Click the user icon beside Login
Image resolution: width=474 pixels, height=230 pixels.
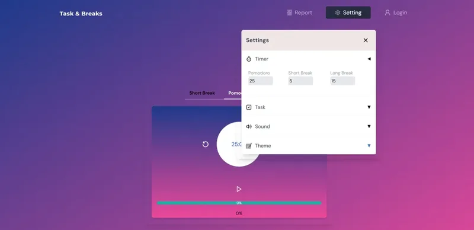(387, 12)
